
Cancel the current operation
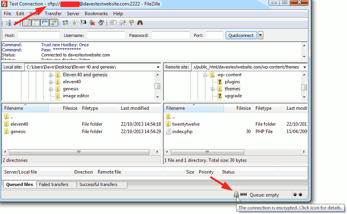83,23
